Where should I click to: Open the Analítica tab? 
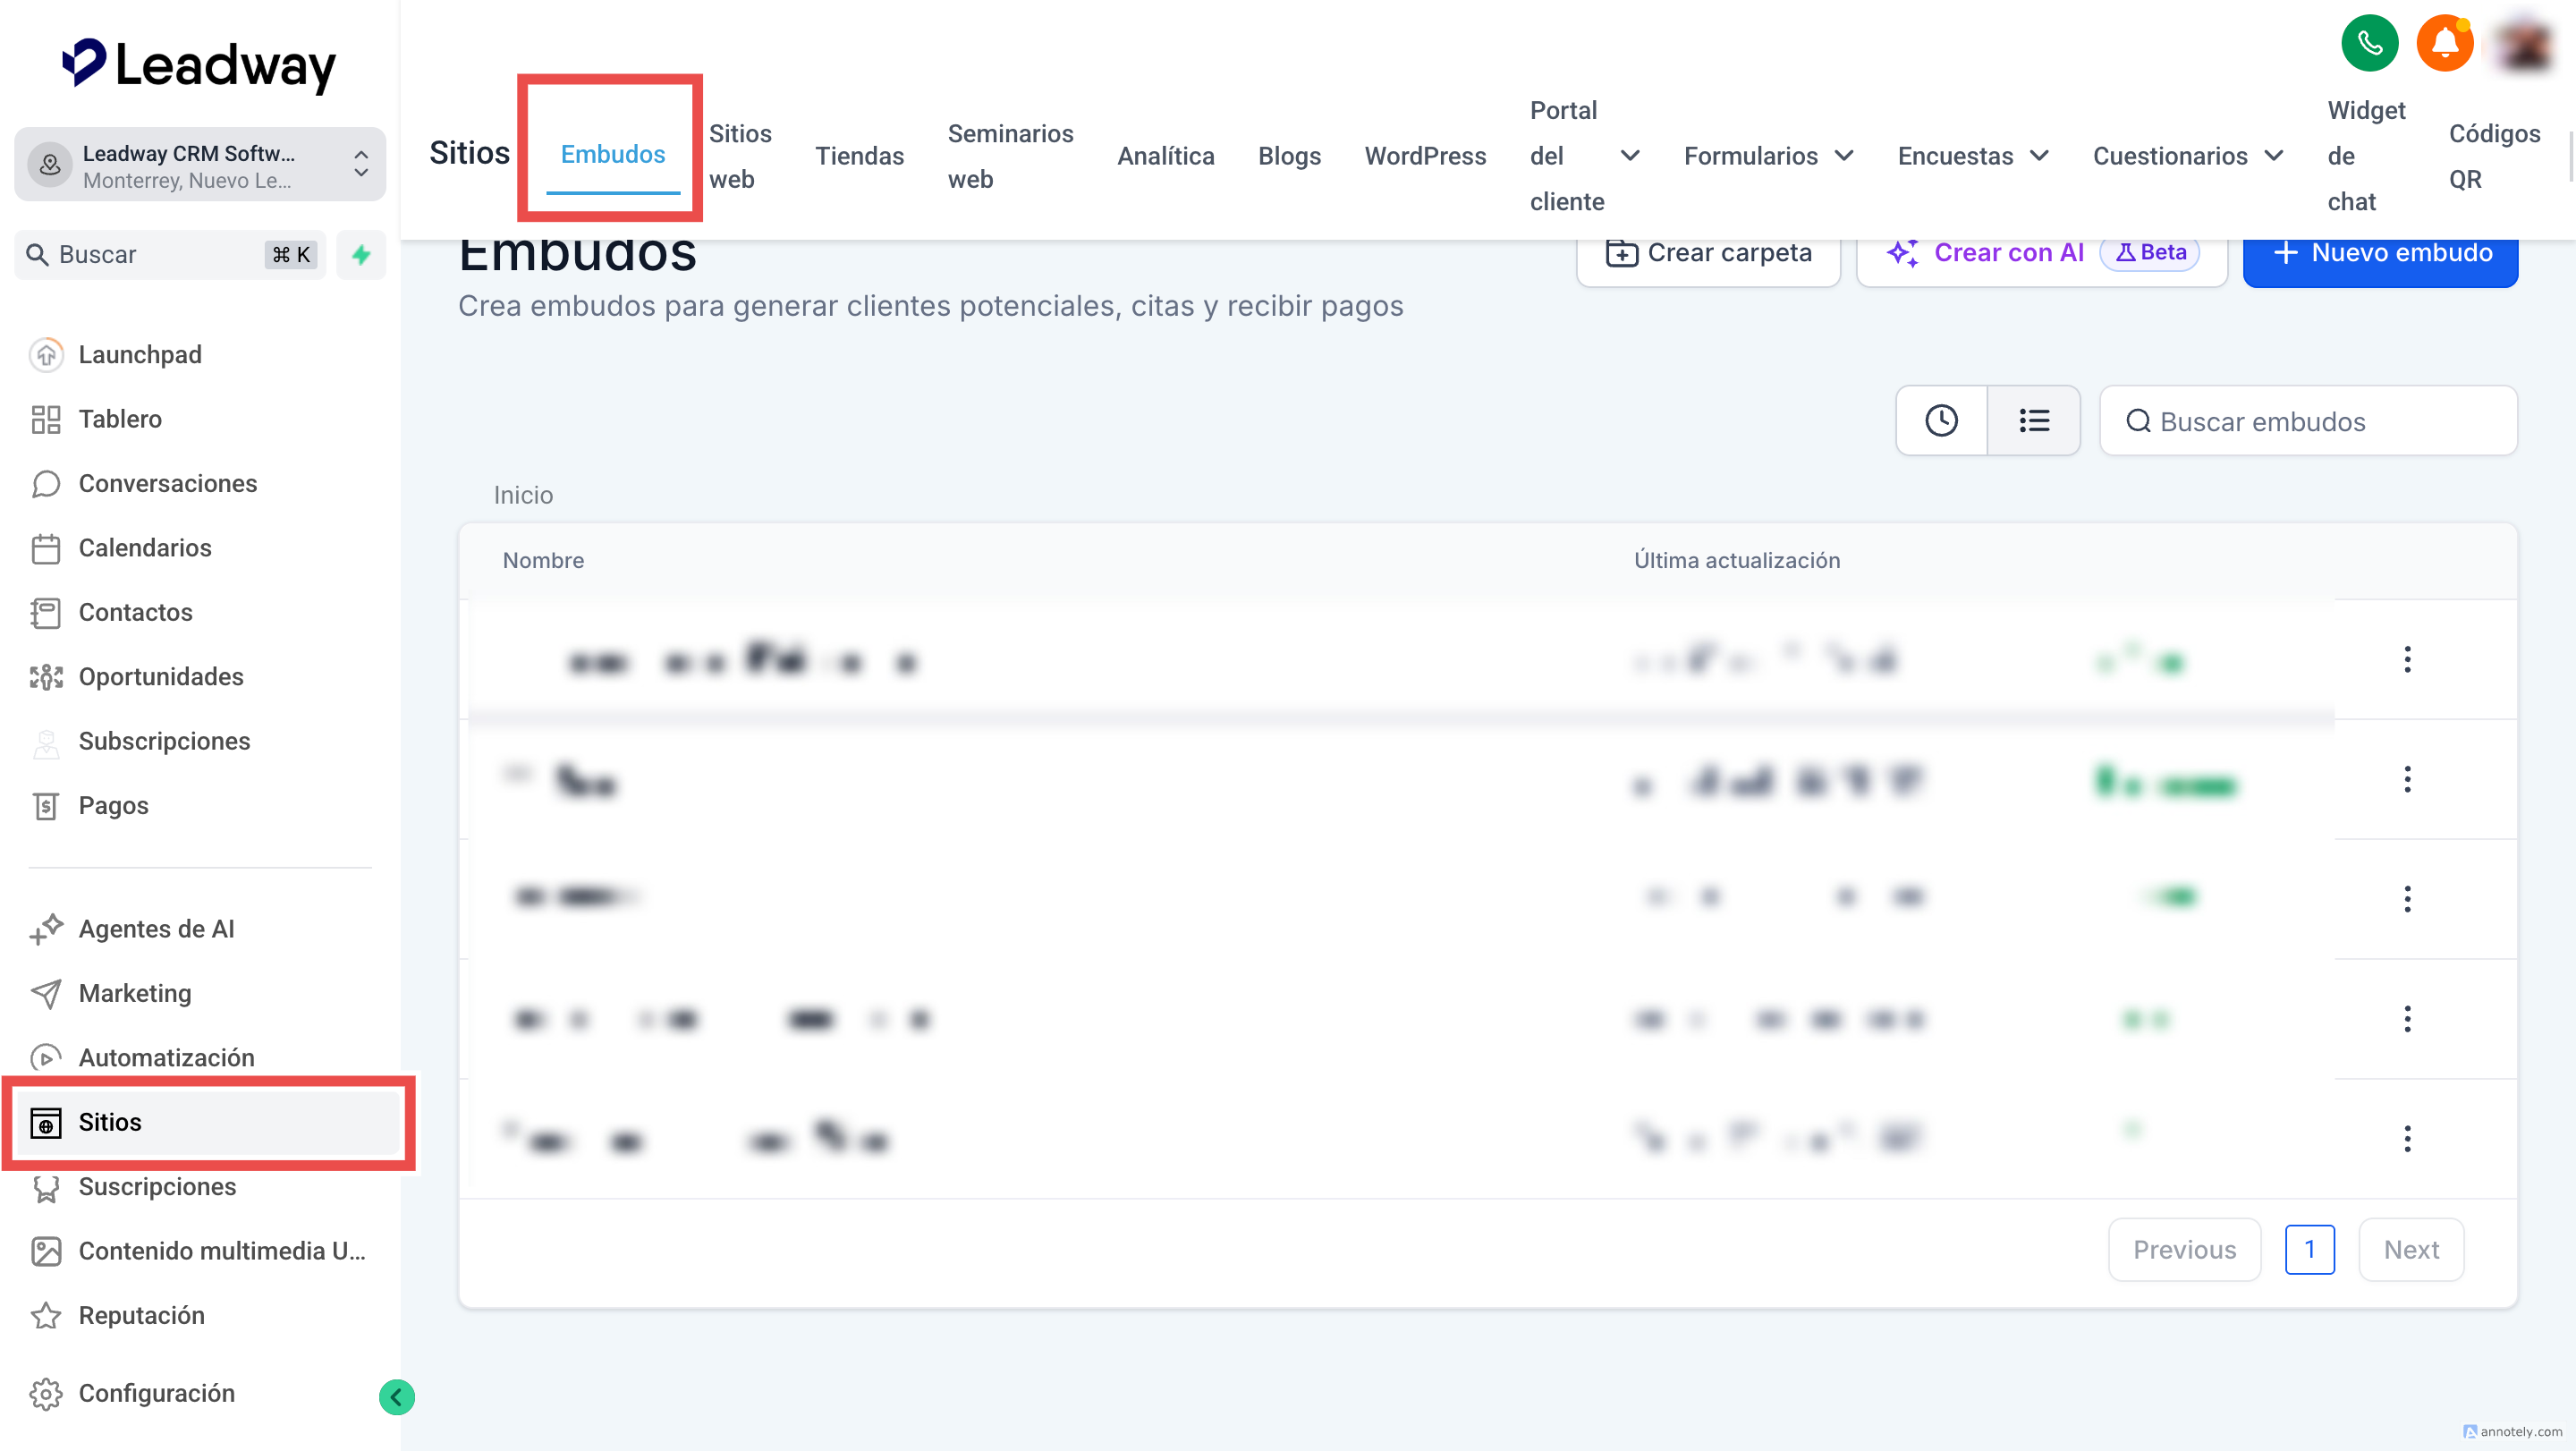pyautogui.click(x=1165, y=156)
